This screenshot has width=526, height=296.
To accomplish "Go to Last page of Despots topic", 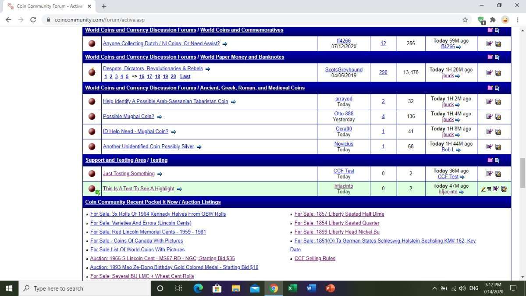I will (185, 76).
